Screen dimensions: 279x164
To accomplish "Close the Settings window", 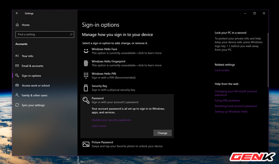I will coord(264,14).
